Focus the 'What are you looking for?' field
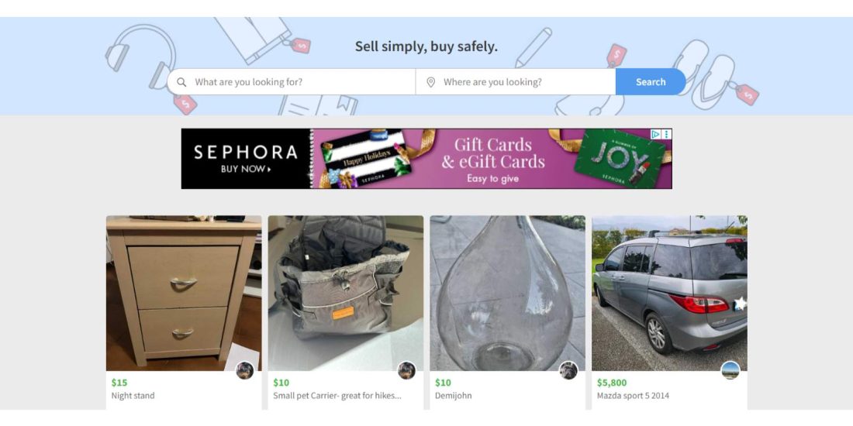The width and height of the screenshot is (853, 426). point(291,82)
